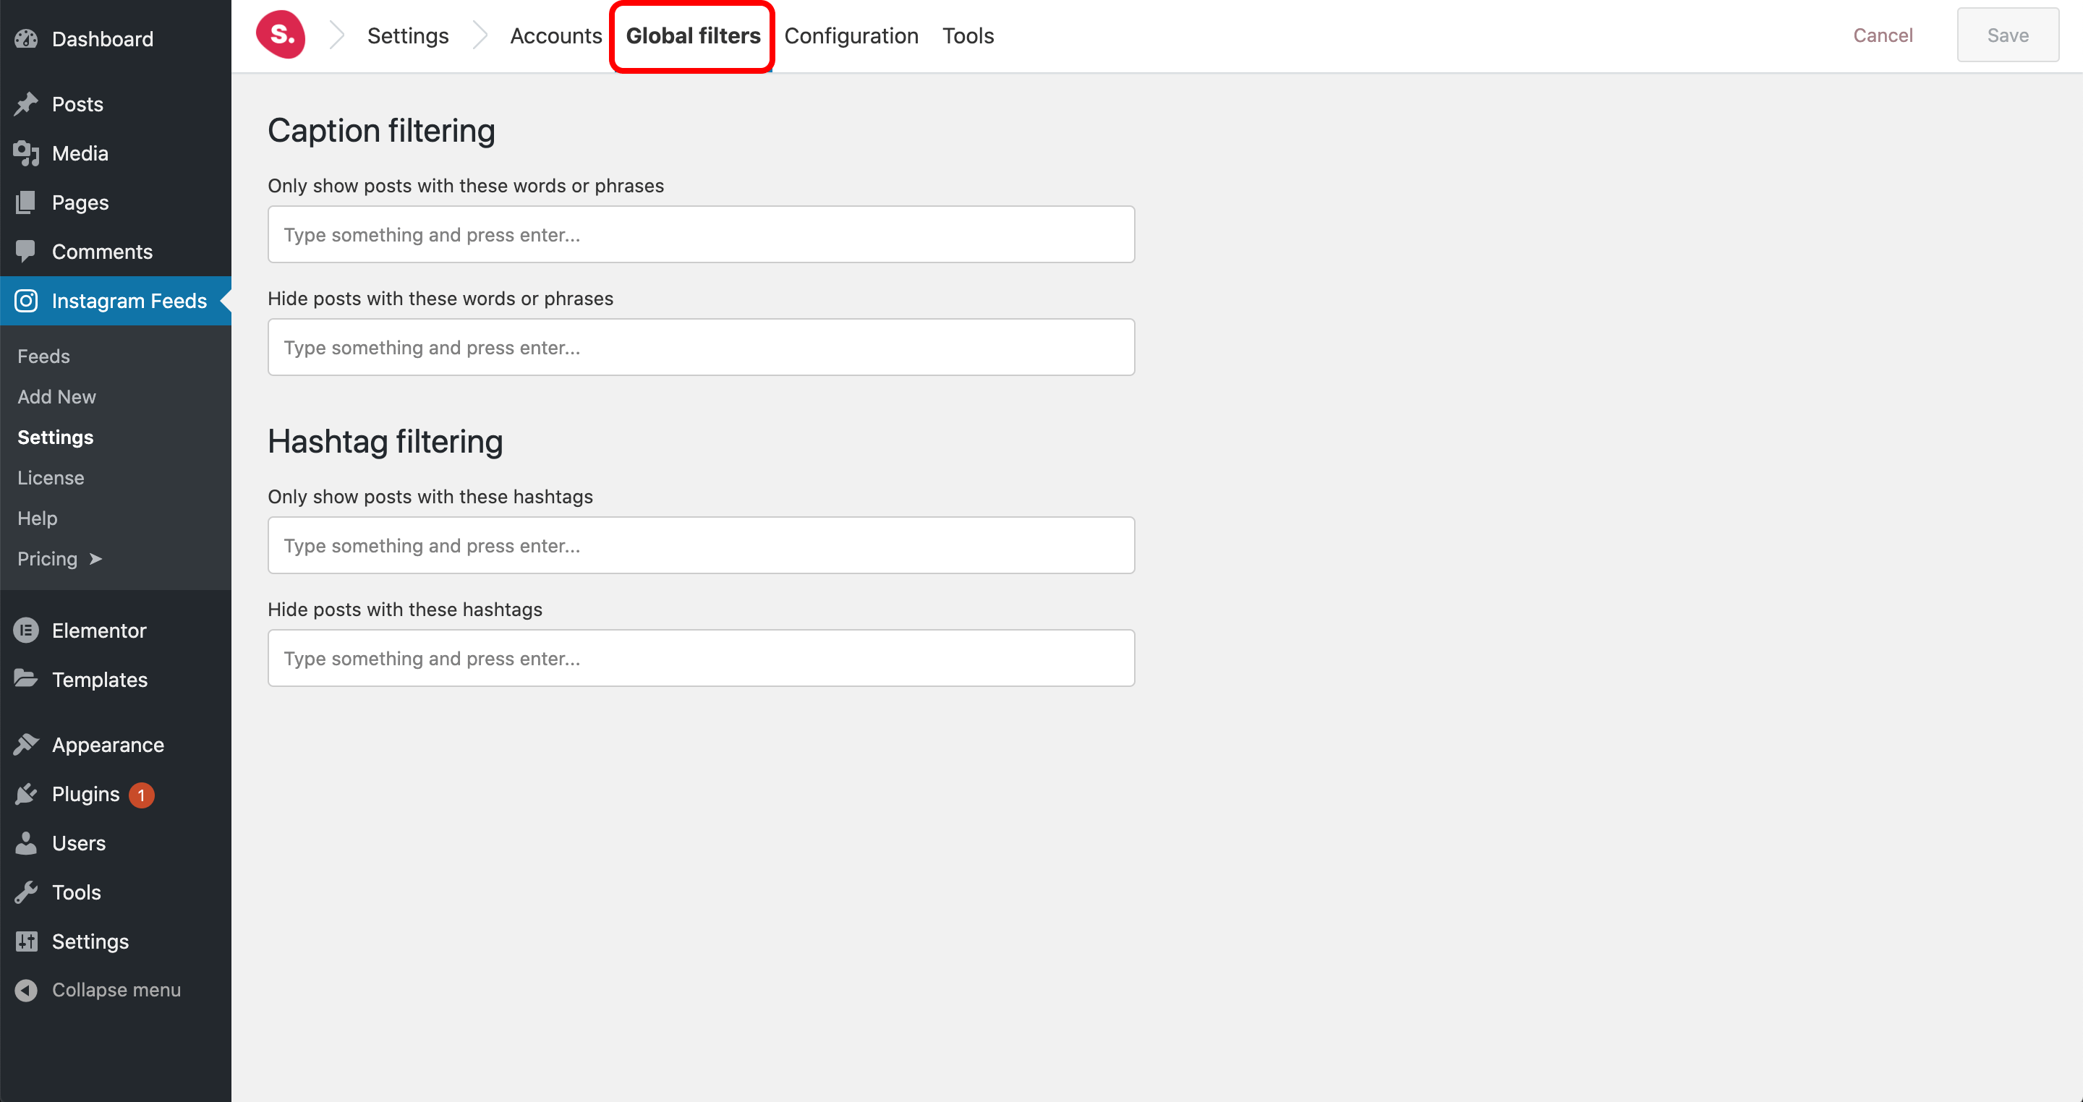The height and width of the screenshot is (1102, 2083).
Task: Click the Tools wrench icon
Action: tap(26, 892)
